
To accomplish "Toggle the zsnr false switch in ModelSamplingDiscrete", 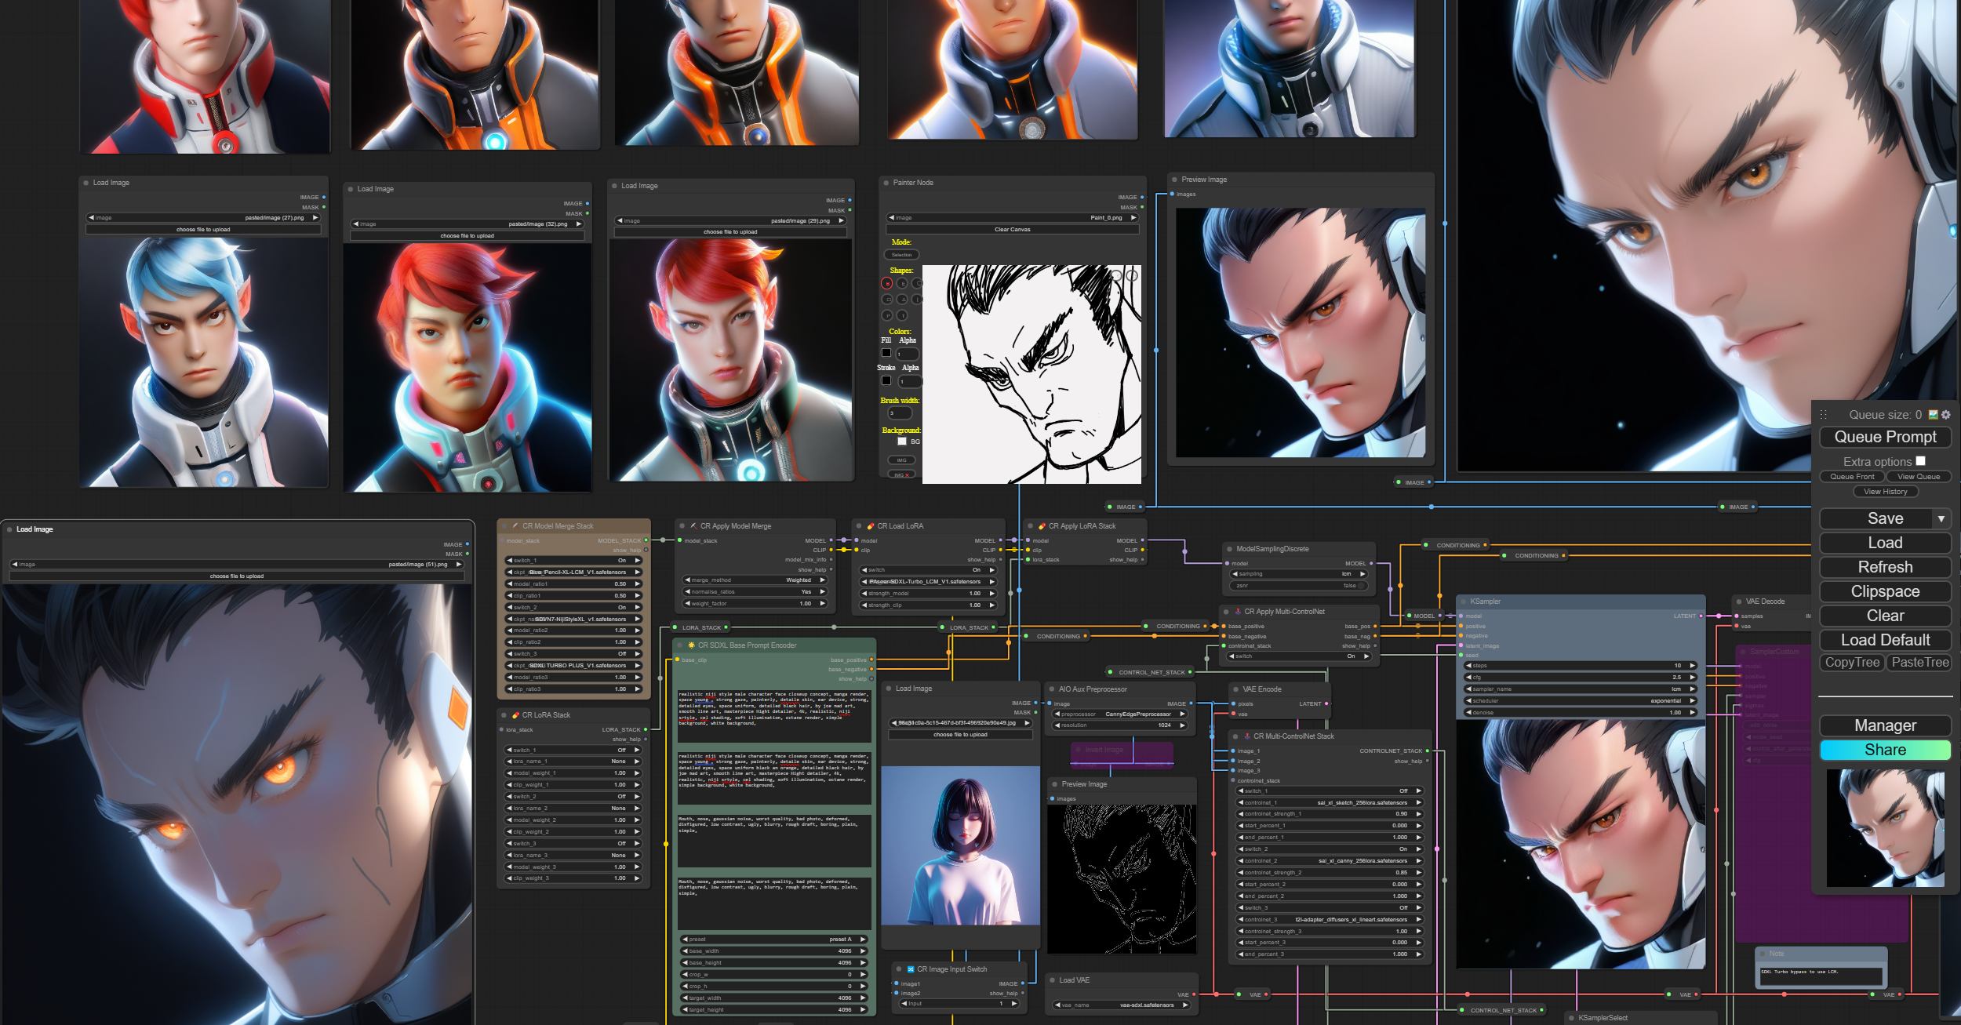I will (1360, 585).
